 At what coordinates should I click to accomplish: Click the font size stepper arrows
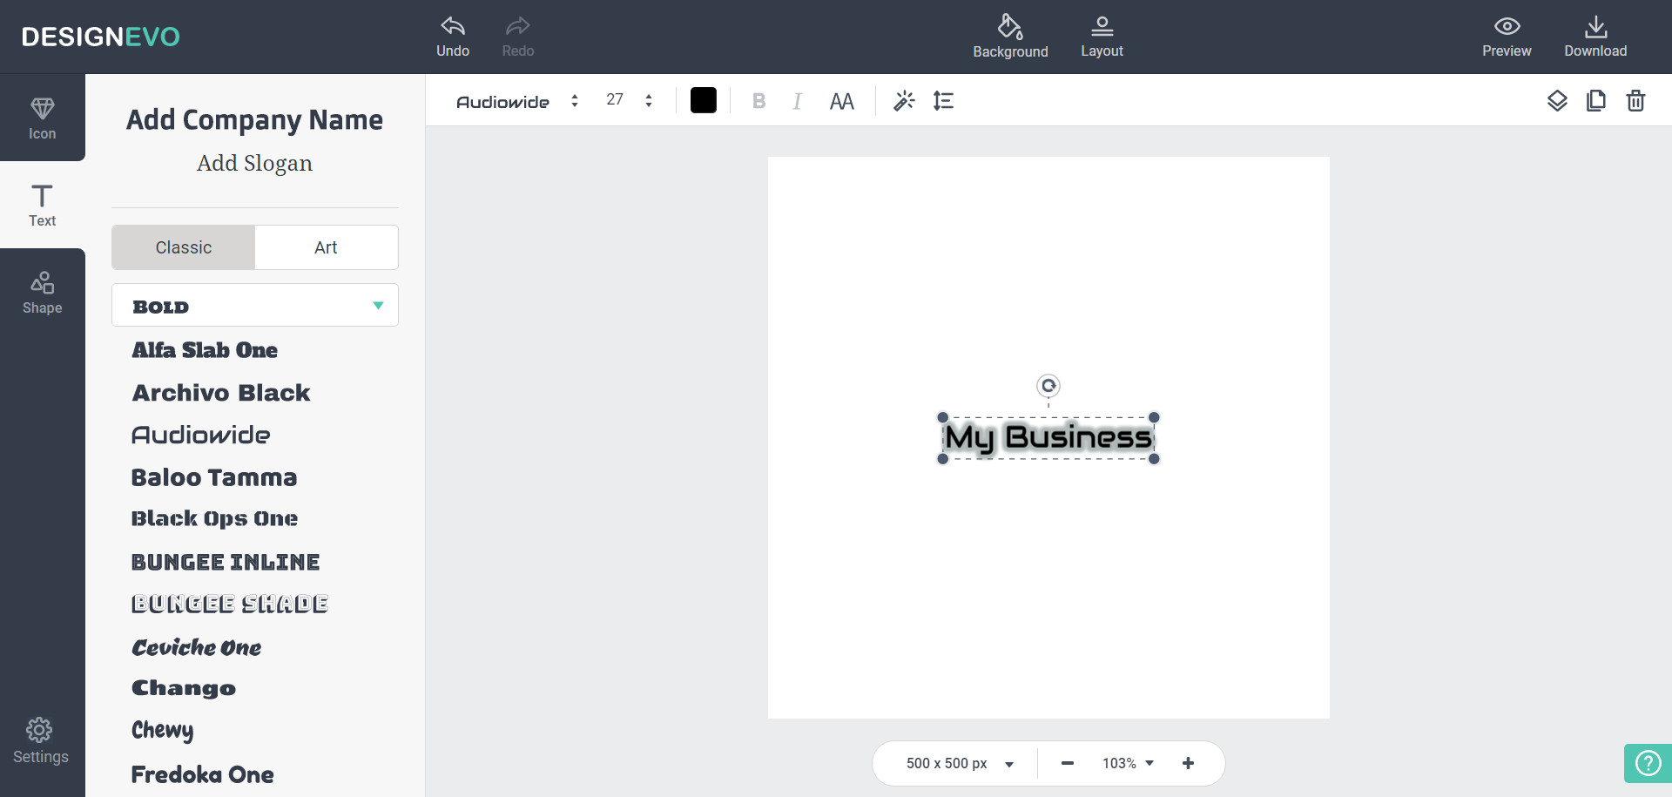[649, 101]
